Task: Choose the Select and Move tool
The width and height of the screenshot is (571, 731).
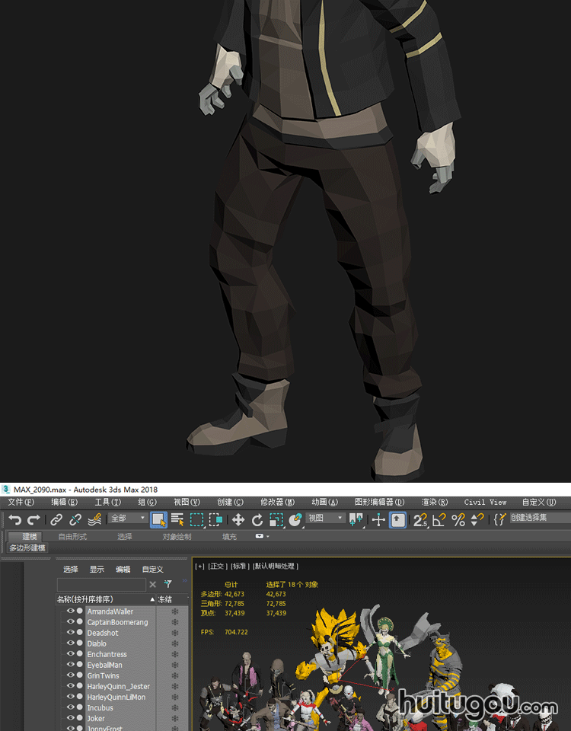Action: point(238,520)
